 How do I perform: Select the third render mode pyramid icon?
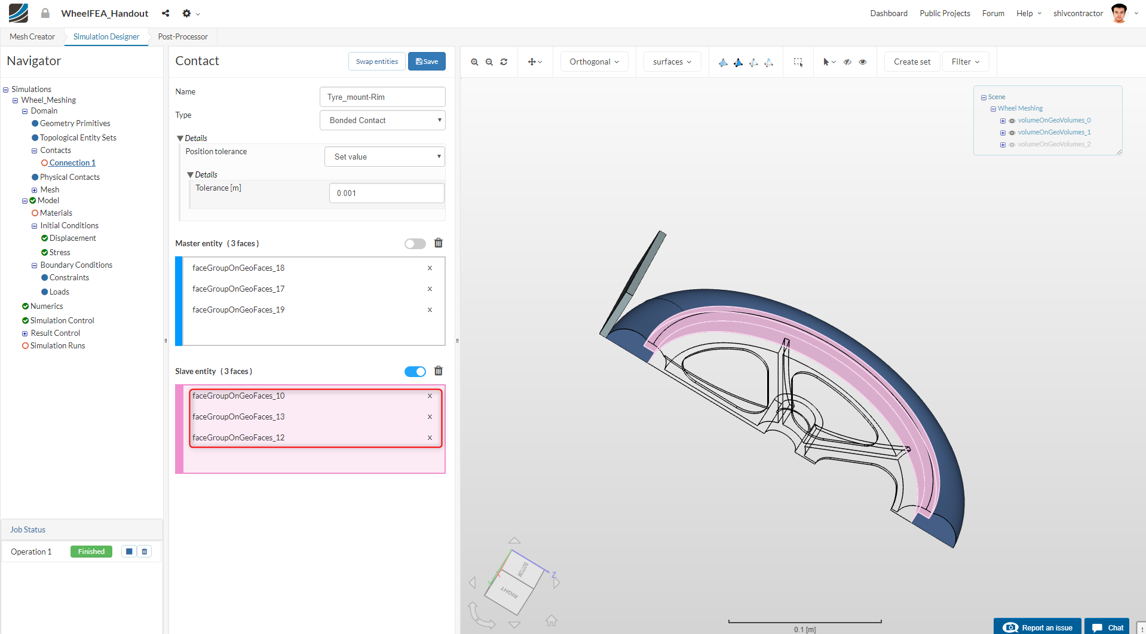[753, 62]
